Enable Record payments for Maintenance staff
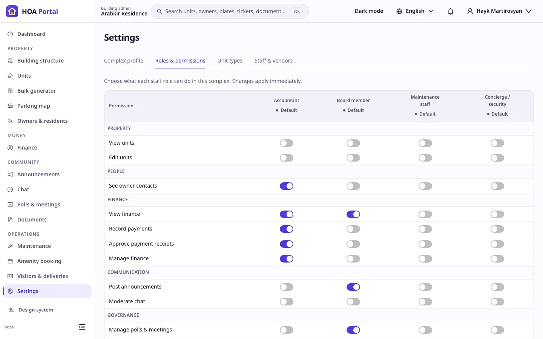The width and height of the screenshot is (543, 339). tap(425, 229)
